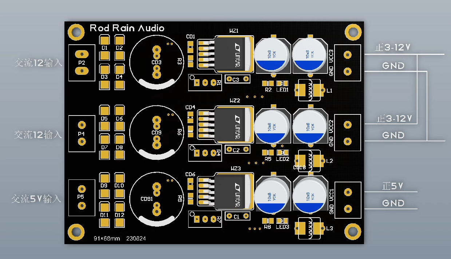451x259 pixels.
Task: Click inductor L3 near the bottom corner
Action: click(309, 228)
